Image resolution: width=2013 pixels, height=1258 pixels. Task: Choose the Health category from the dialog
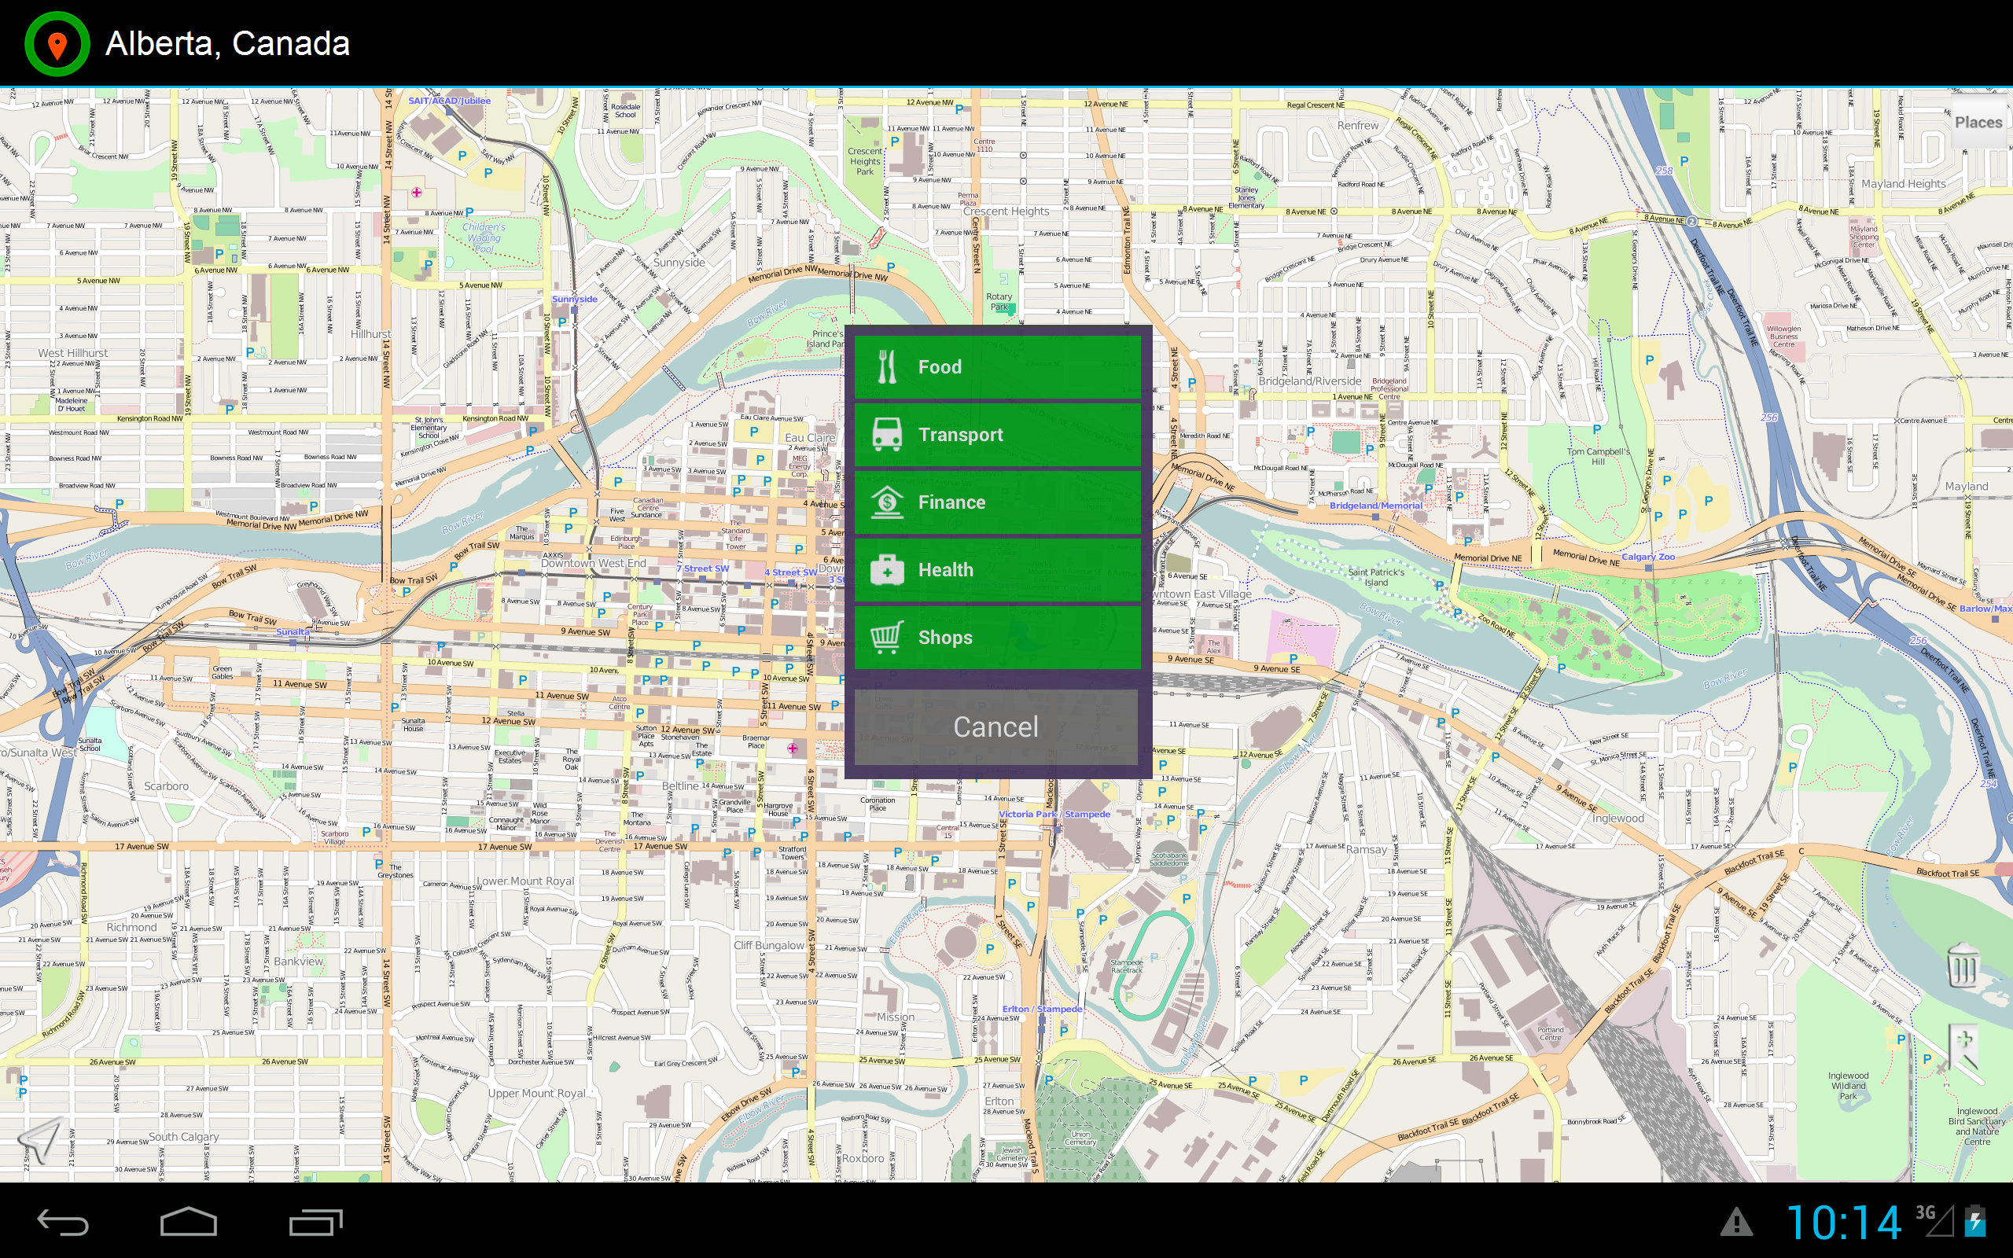(995, 569)
